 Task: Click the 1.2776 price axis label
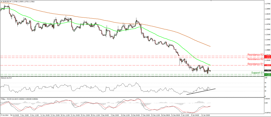point(267,3)
